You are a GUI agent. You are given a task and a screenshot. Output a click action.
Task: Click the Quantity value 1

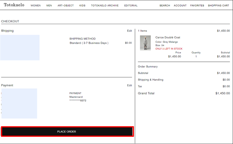click(196, 56)
